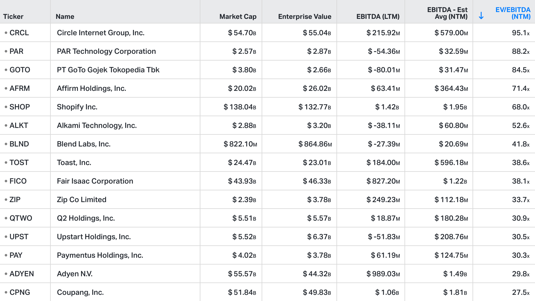Select EBITDA estimate $596.18M
This screenshot has width=535, height=301.
[451, 163]
